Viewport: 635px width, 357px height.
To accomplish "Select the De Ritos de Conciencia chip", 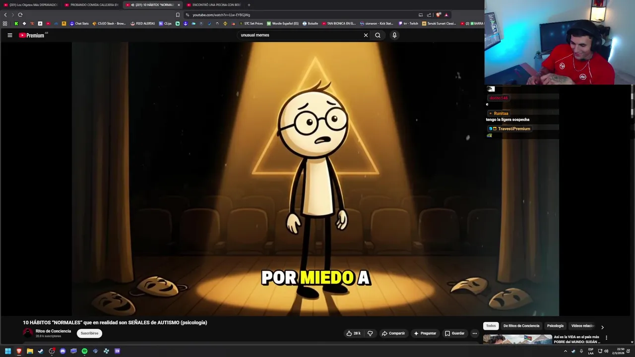I will point(521,326).
